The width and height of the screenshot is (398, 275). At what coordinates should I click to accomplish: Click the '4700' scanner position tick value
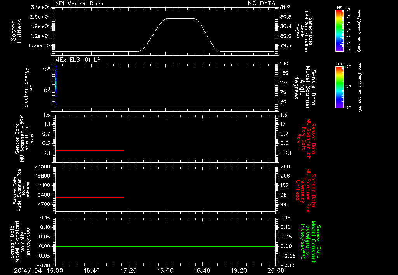[44, 204]
